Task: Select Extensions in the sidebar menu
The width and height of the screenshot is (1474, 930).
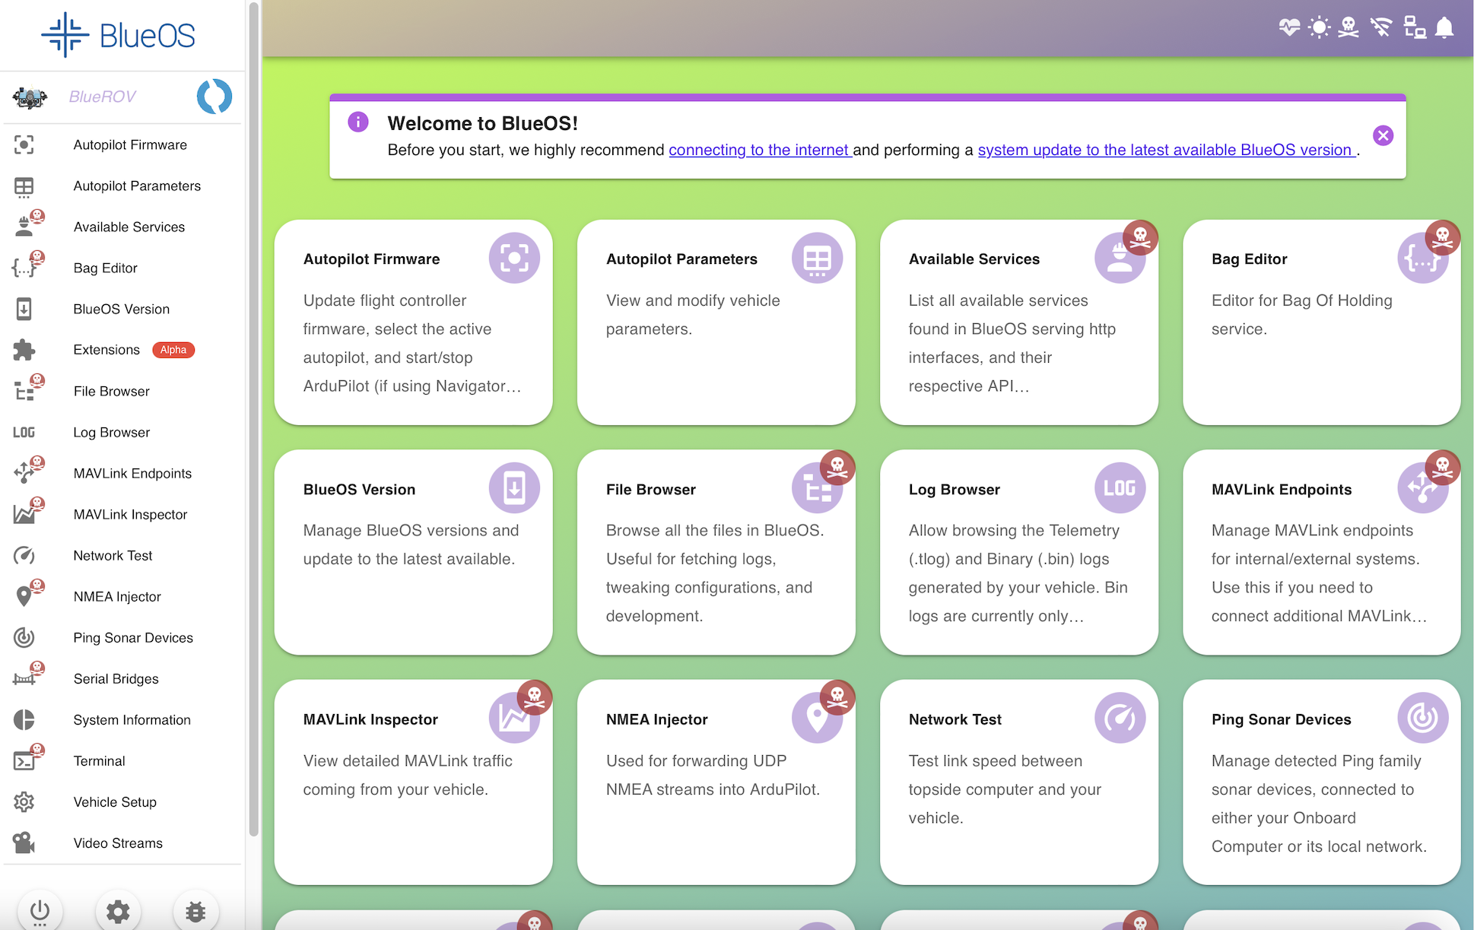Action: (106, 350)
